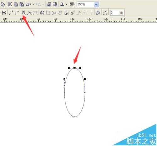Screen dimensions: 157x146
Task: Click the Copy icon
Action: tap(16, 4)
